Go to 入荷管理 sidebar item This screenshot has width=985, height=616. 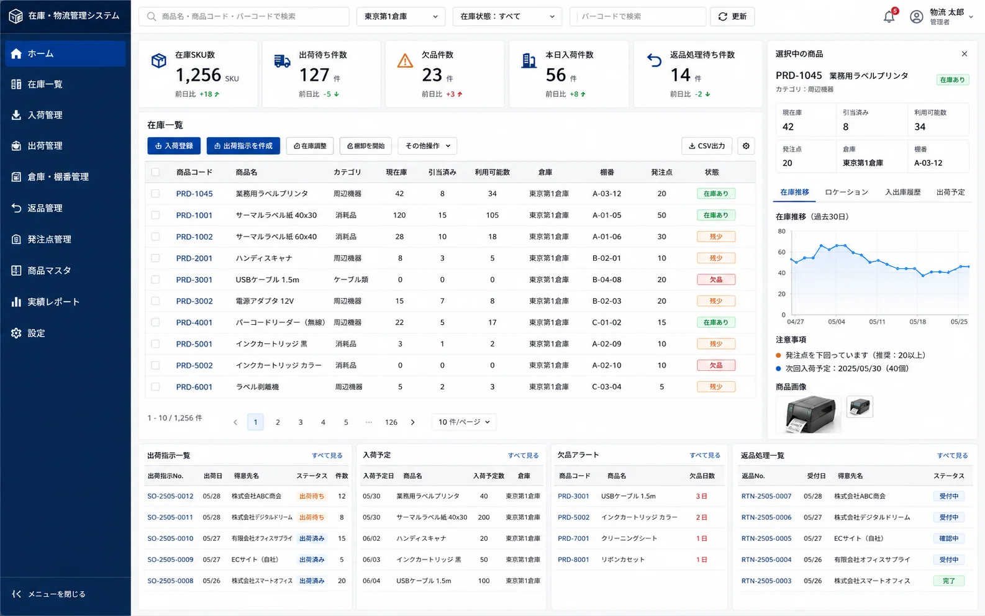pyautogui.click(x=65, y=115)
